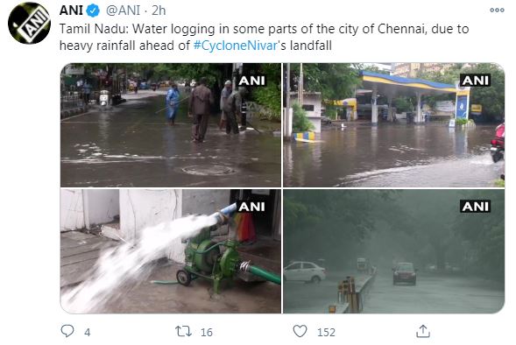Viewport: 516px width, 345px height.
Task: Open the 2h timestamp link
Action: point(159,11)
